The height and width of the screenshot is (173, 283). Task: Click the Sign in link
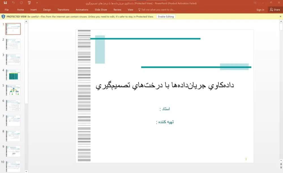[x=260, y=10]
